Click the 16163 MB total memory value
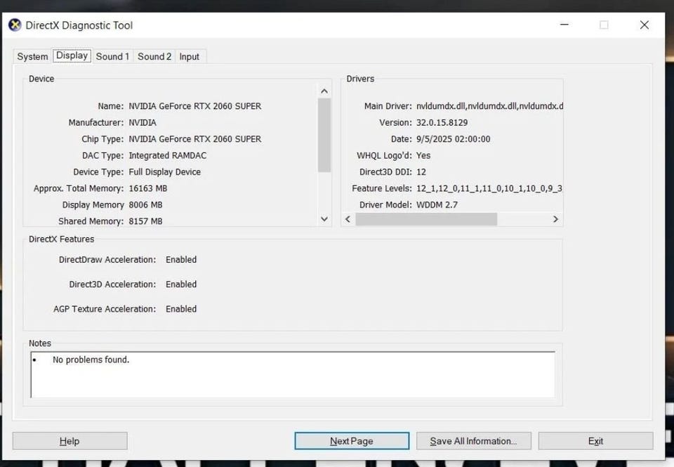674x467 pixels. pyautogui.click(x=148, y=188)
